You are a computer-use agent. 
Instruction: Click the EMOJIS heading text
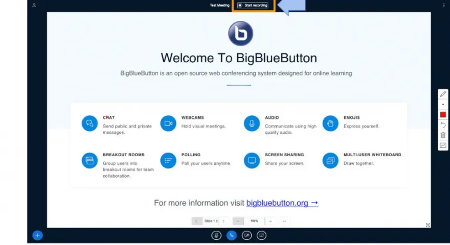[x=352, y=117]
